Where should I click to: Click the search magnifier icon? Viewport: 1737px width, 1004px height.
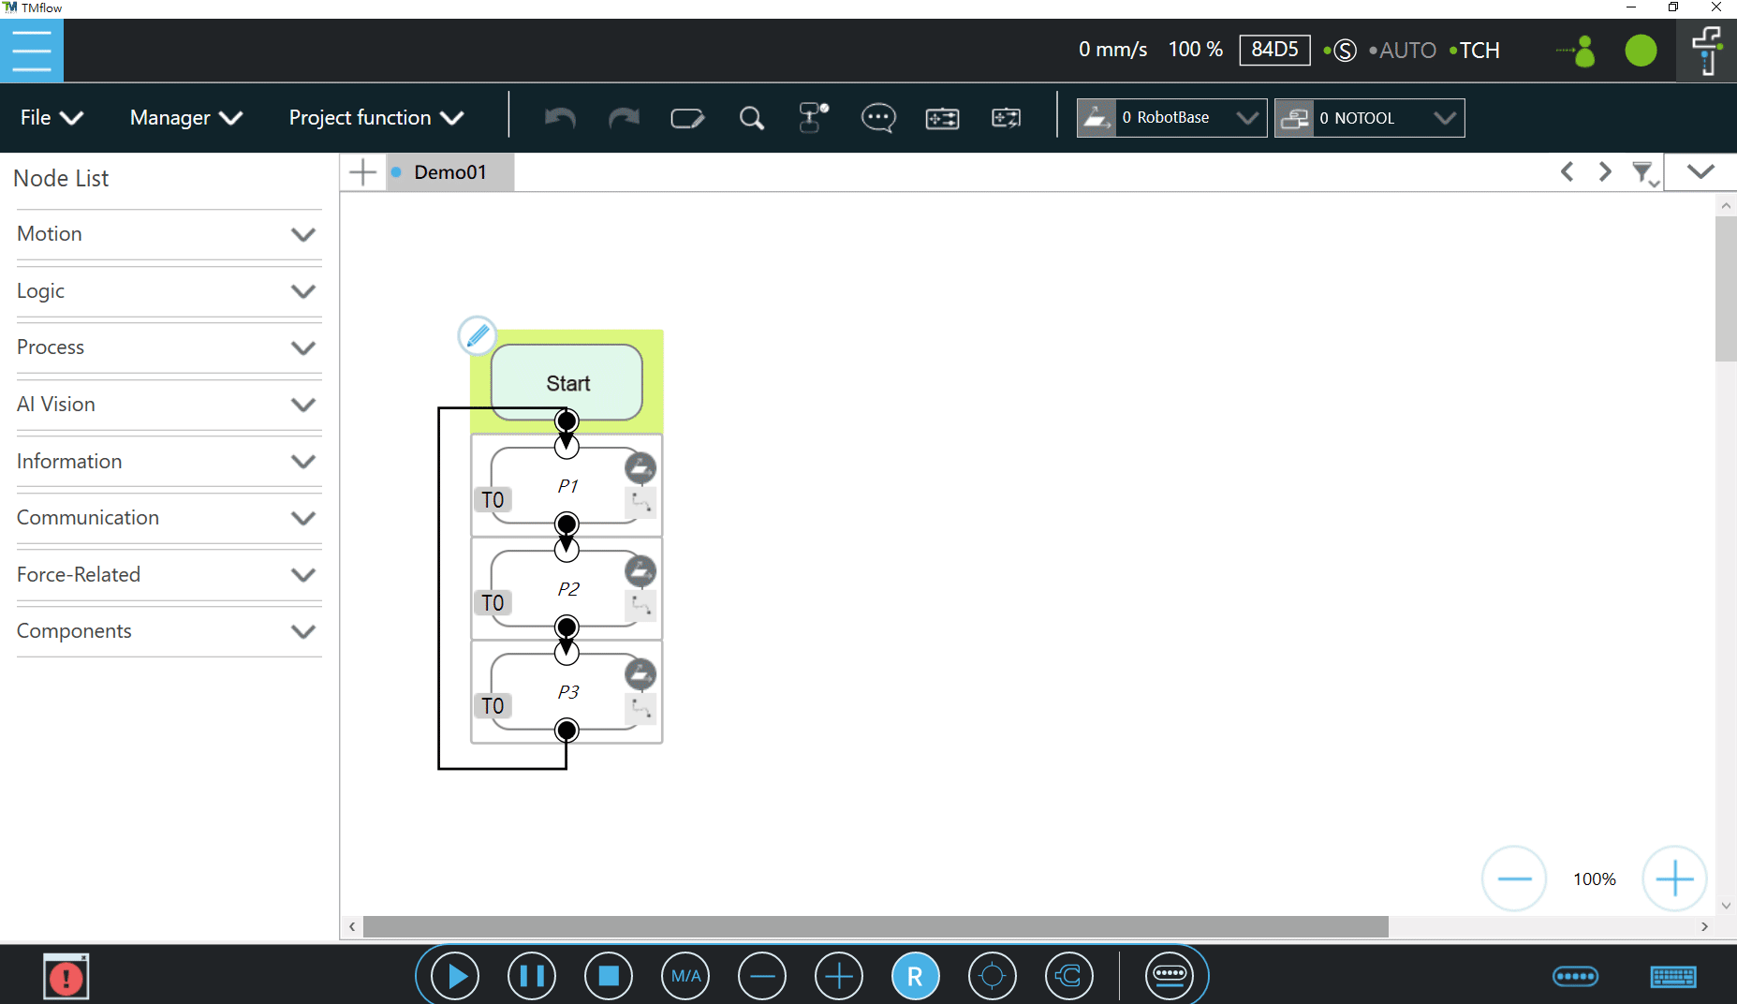pyautogui.click(x=751, y=118)
